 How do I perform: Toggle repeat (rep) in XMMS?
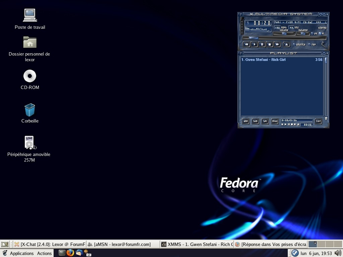[312, 45]
